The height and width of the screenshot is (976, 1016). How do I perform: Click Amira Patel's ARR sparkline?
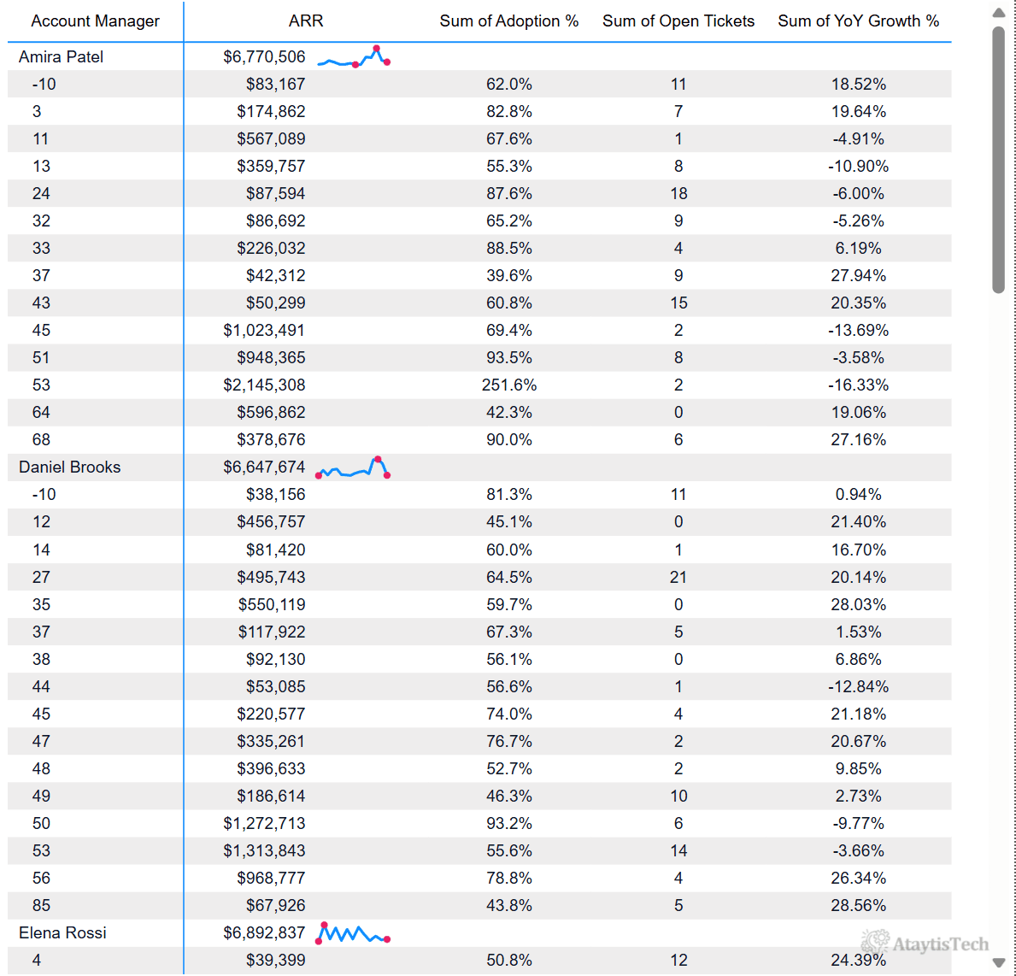pos(353,57)
